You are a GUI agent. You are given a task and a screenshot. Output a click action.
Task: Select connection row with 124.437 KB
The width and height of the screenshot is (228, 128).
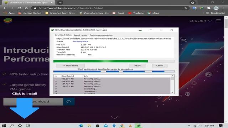click(x=112, y=84)
